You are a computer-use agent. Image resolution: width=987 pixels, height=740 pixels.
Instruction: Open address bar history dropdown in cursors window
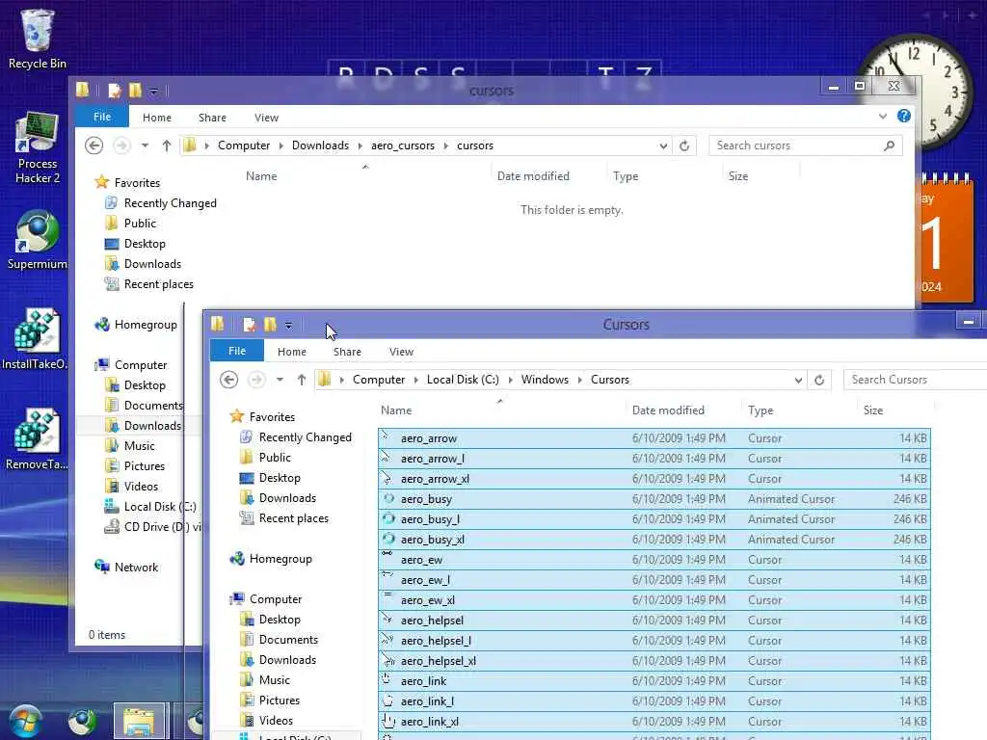pyautogui.click(x=663, y=145)
